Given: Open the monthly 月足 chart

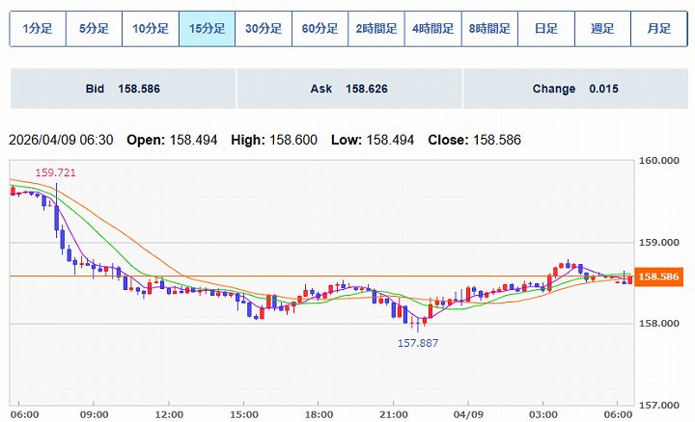Looking at the screenshot, I should click(658, 29).
